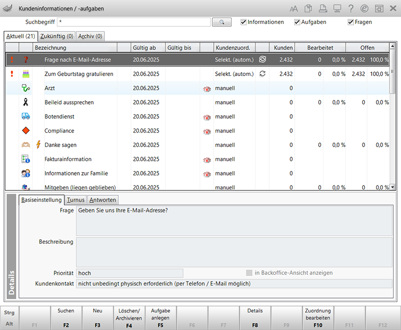The height and width of the screenshot is (330, 401).
Task: Click scroll-down arrow of the table scrollbar
Action: pyautogui.click(x=393, y=187)
